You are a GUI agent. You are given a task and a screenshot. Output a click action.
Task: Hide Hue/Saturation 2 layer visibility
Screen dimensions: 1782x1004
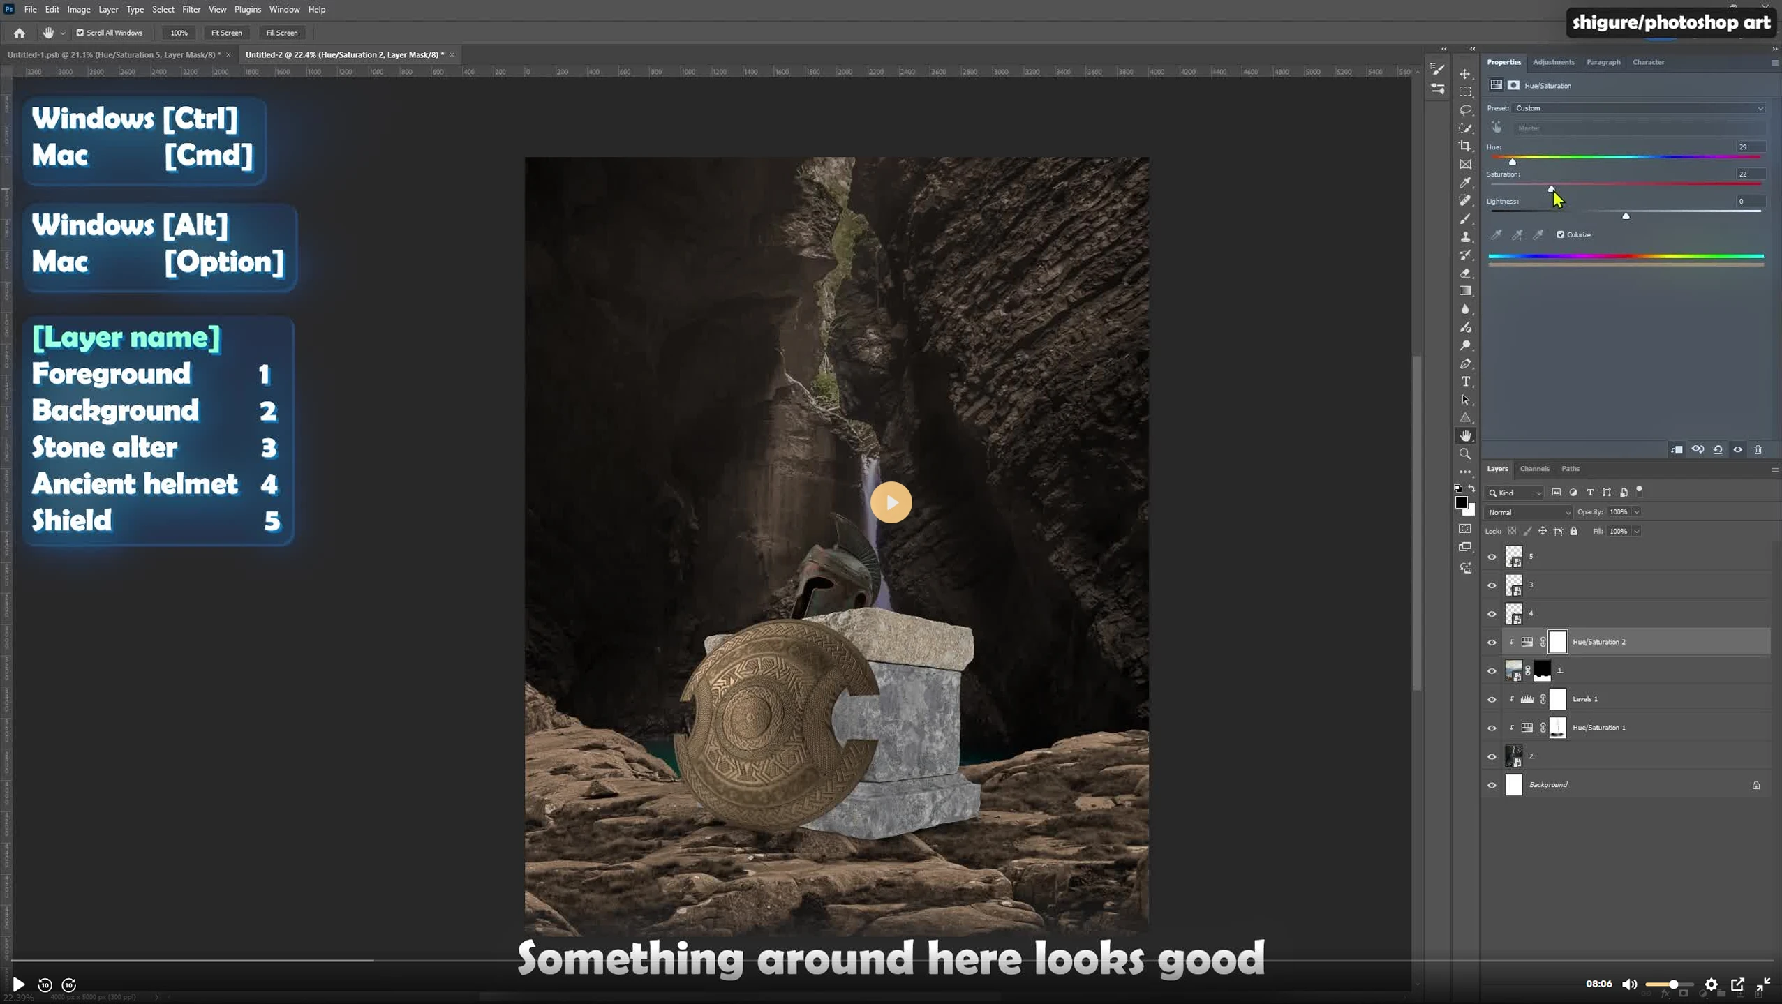(x=1492, y=643)
